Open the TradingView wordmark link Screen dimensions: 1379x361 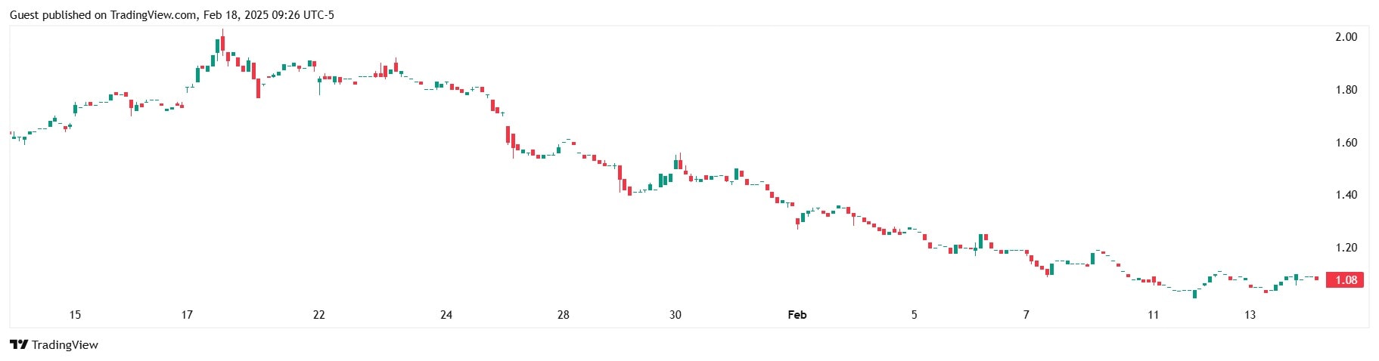pyautogui.click(x=64, y=345)
